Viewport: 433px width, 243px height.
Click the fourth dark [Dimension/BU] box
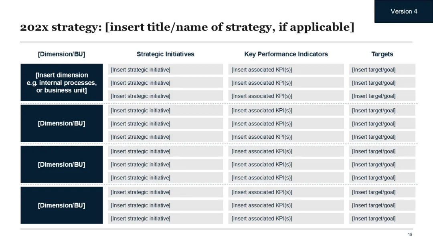tap(62, 205)
